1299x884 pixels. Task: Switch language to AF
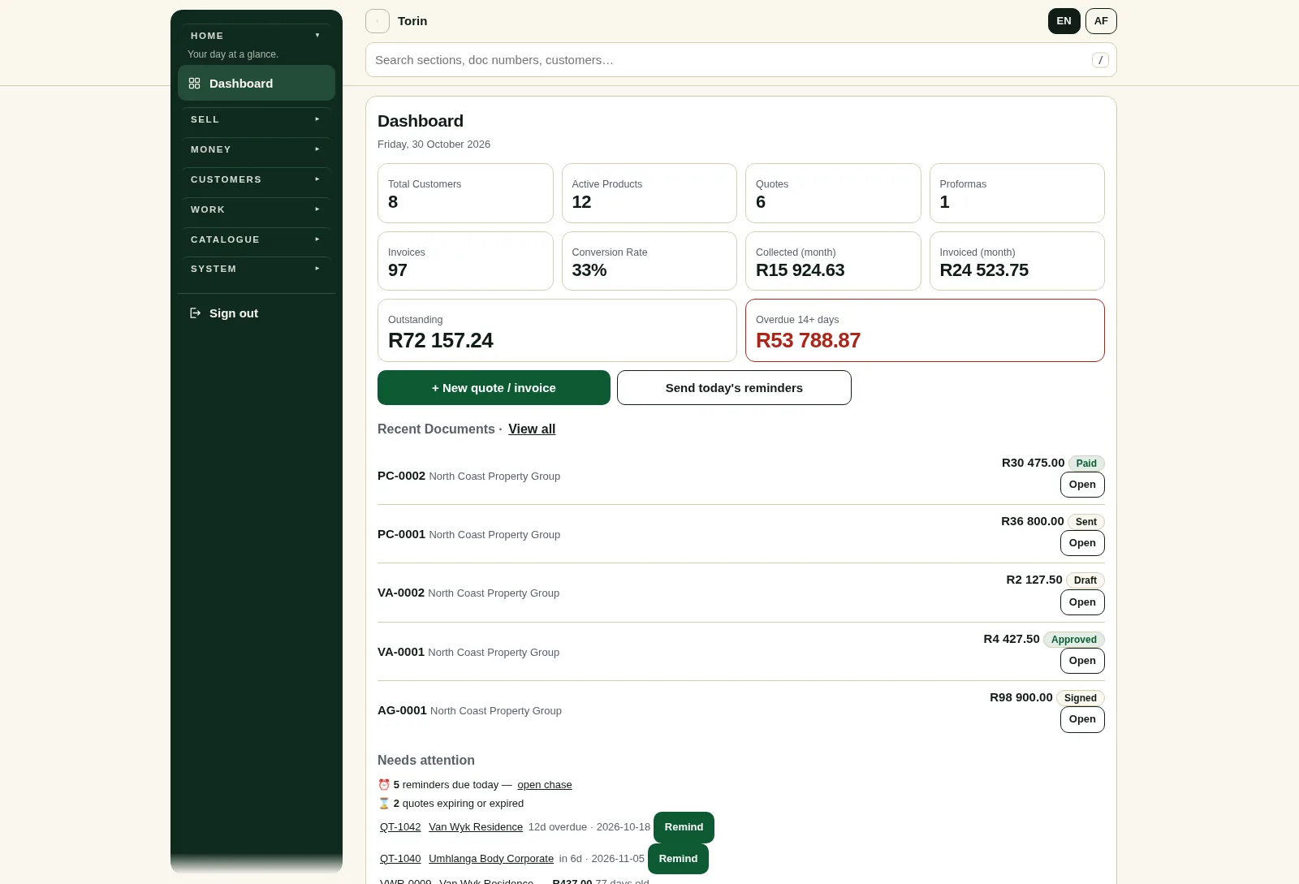coord(1101,21)
